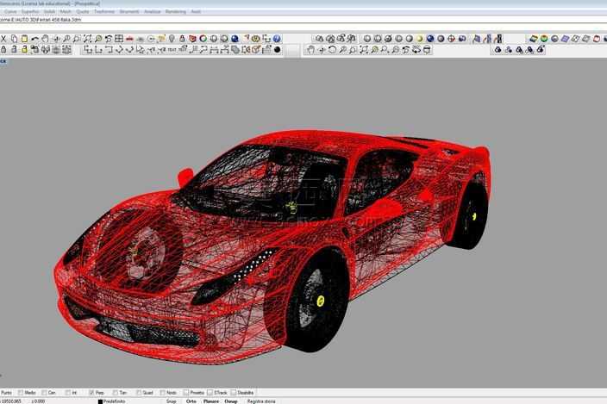
Task: Open the color wheel icon
Action: [203, 39]
